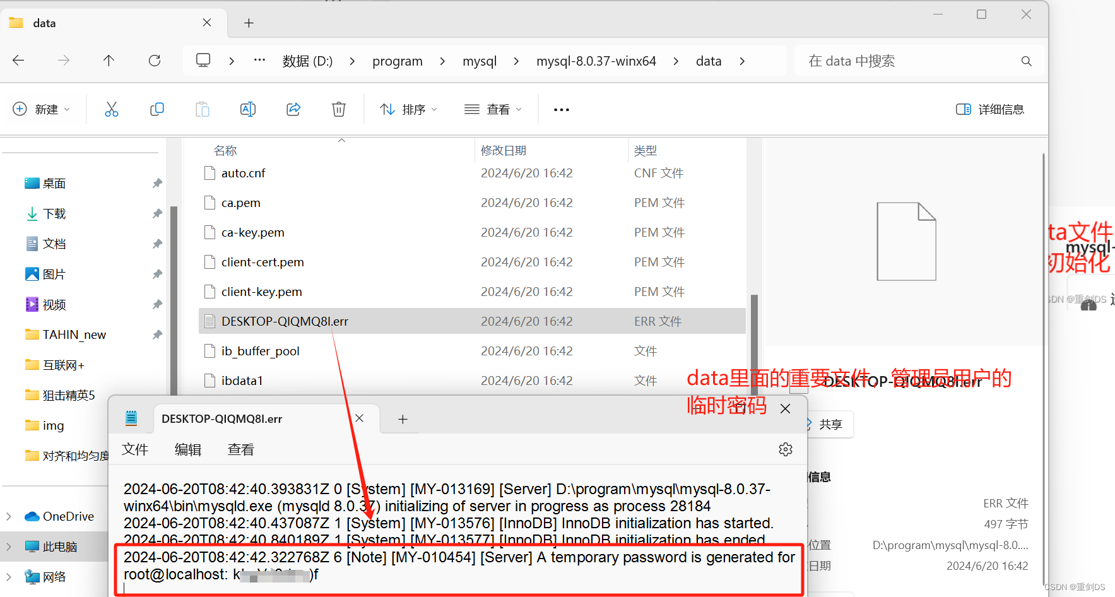This screenshot has height=597, width=1115.
Task: Add a new Notepad tab
Action: [x=403, y=419]
